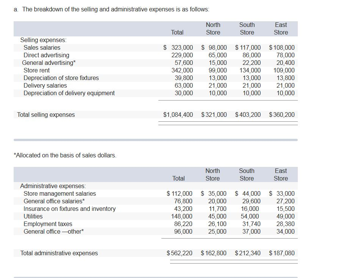341x278 pixels.
Task: Click the $1,084,400 total selling value
Action: [x=178, y=115]
